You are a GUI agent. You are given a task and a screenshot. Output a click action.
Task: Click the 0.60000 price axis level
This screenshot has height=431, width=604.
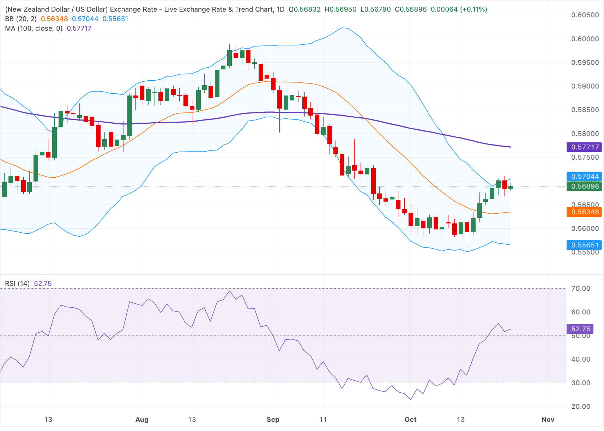point(585,39)
